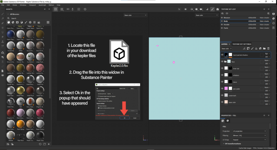Select the Metal Rust material thumbnail

pos(30,90)
